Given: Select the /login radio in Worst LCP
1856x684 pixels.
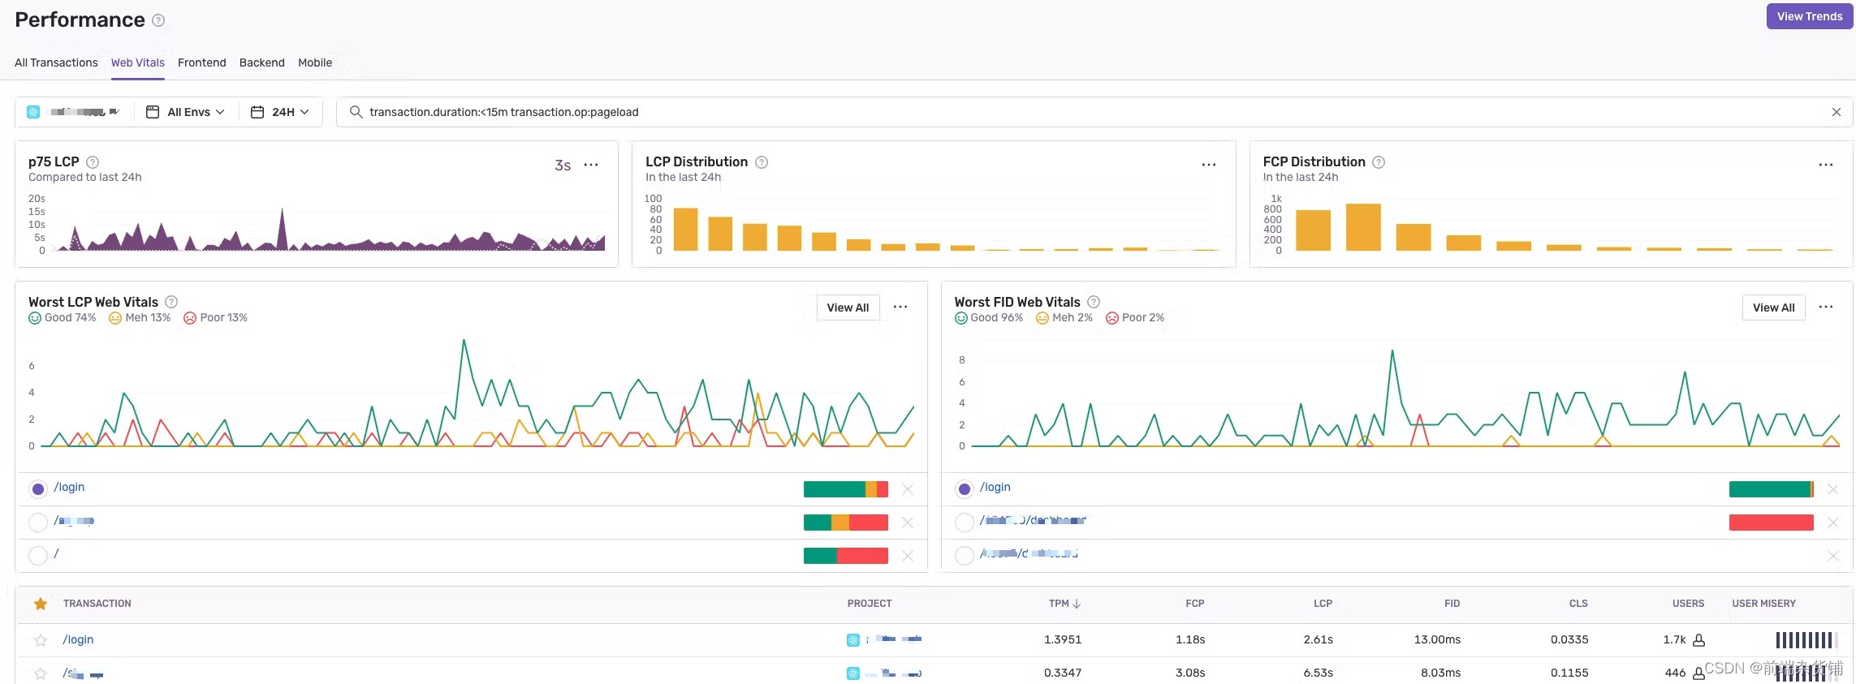Looking at the screenshot, I should (x=38, y=489).
